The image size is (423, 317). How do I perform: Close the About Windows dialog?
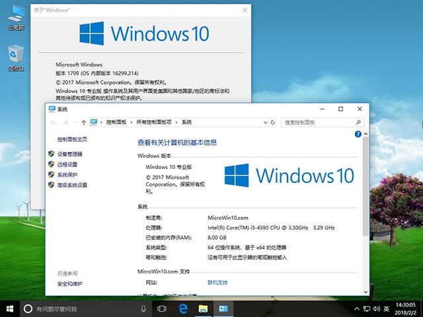pyautogui.click(x=245, y=10)
